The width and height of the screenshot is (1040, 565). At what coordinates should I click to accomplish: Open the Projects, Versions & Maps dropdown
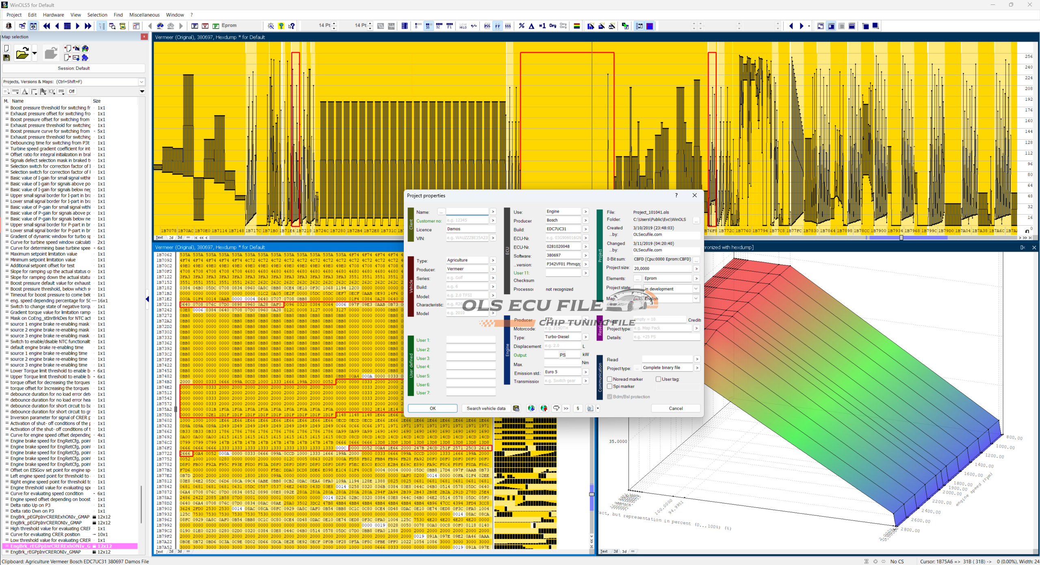141,82
